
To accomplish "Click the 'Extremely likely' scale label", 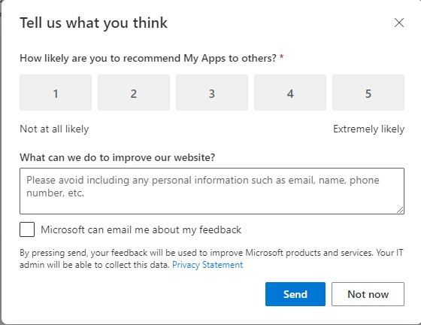I will coord(368,129).
